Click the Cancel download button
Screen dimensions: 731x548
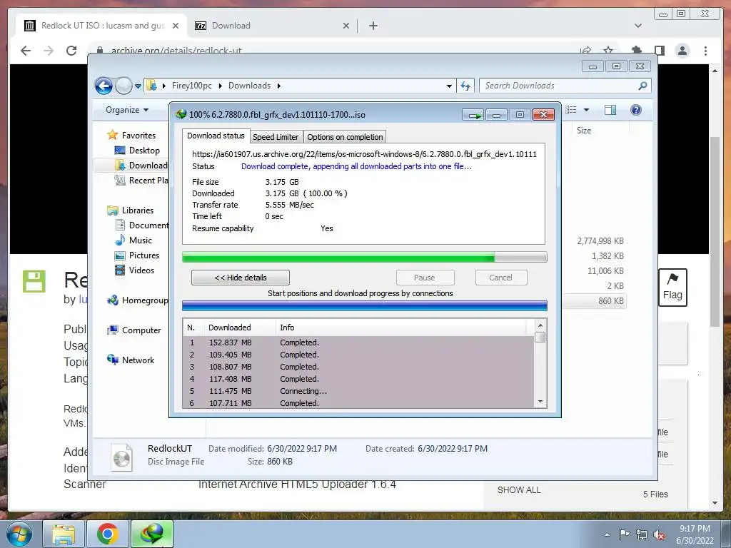point(501,278)
